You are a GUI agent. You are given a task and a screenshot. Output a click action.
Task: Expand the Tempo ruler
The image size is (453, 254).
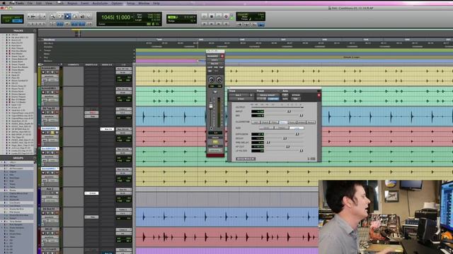41,50
